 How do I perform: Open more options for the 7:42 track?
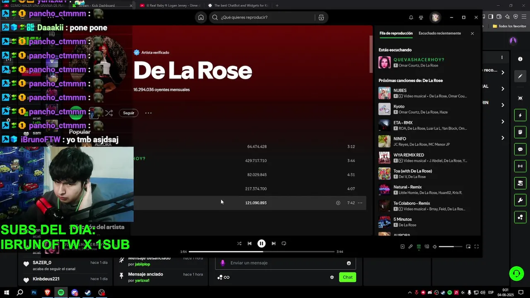(360, 203)
